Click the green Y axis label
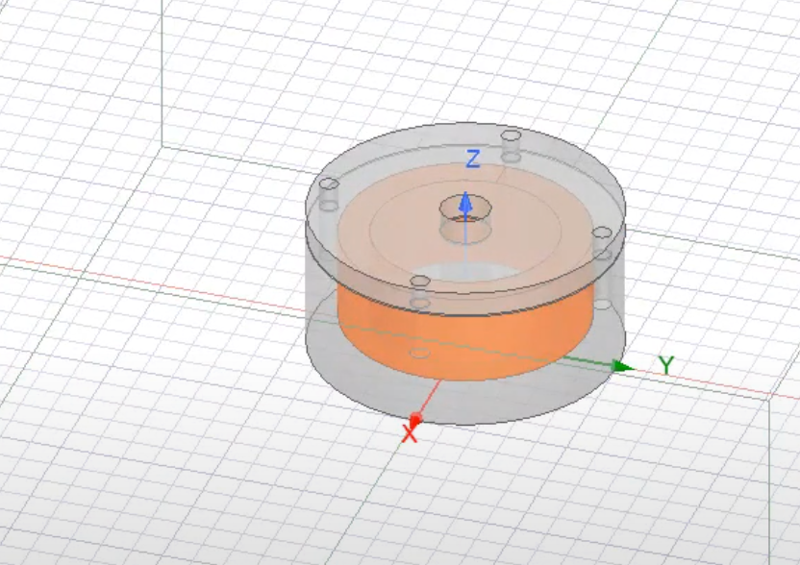This screenshot has width=800, height=565. (x=666, y=365)
